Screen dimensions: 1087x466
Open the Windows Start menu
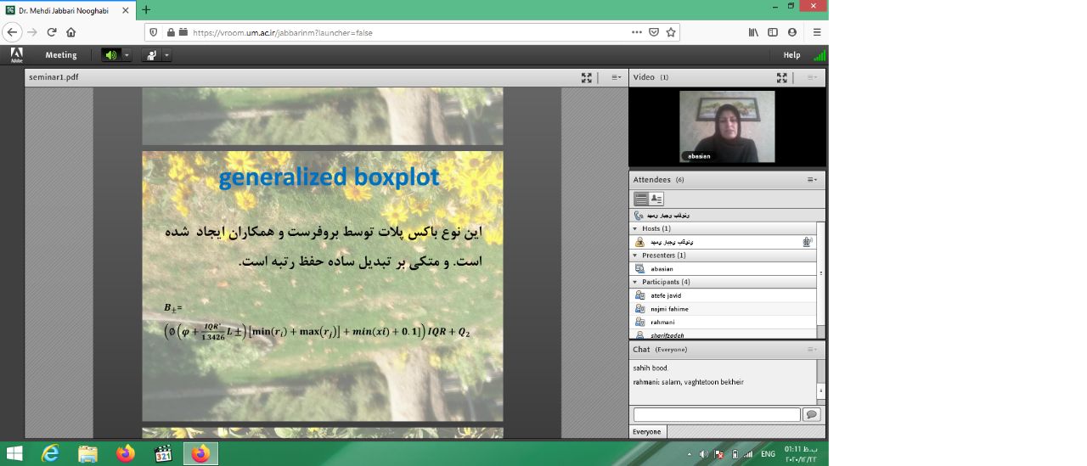14,454
